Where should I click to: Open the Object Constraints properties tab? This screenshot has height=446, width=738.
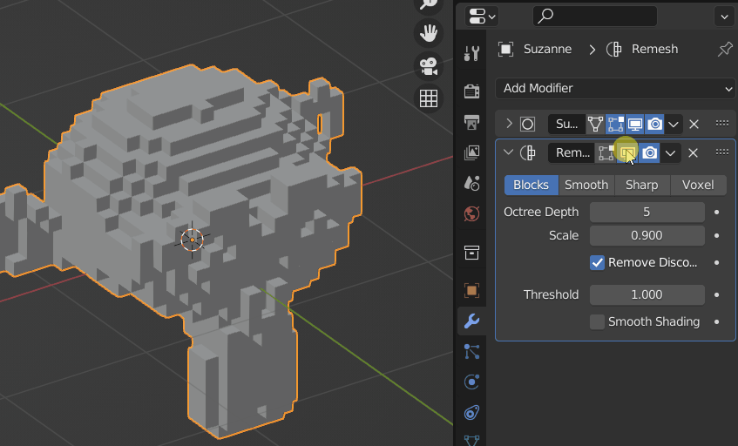click(471, 413)
